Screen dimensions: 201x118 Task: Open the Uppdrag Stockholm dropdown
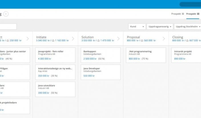point(187,27)
